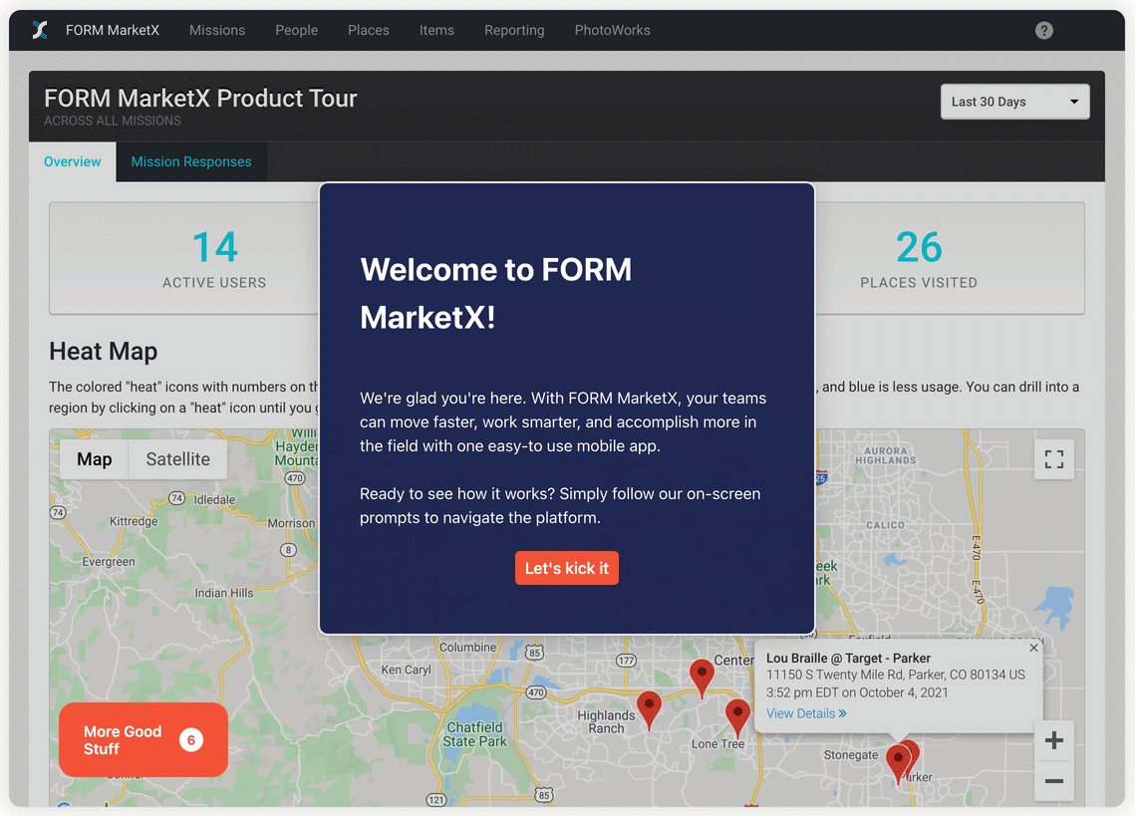Click the 3:52 pm EDT timestamp text
The width and height of the screenshot is (1135, 816).
[857, 692]
